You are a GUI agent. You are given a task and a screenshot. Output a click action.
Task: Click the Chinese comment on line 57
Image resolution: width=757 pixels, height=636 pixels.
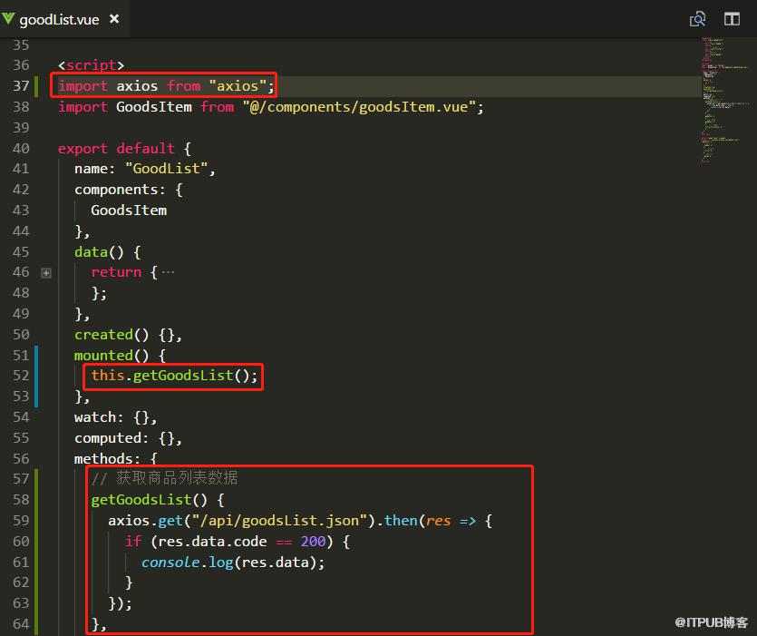(x=164, y=478)
